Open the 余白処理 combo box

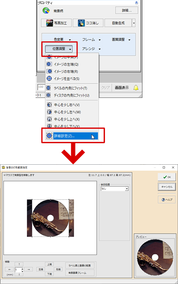point(115,189)
